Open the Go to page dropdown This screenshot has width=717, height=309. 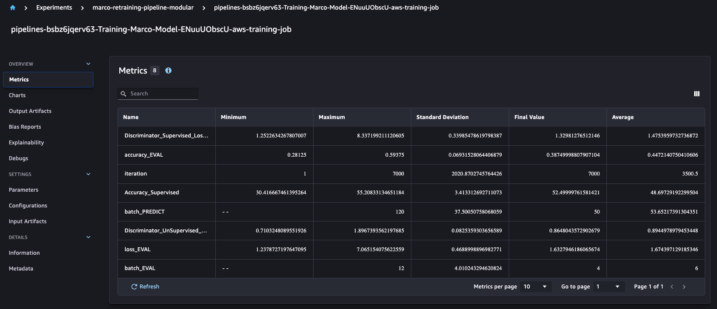pos(608,287)
